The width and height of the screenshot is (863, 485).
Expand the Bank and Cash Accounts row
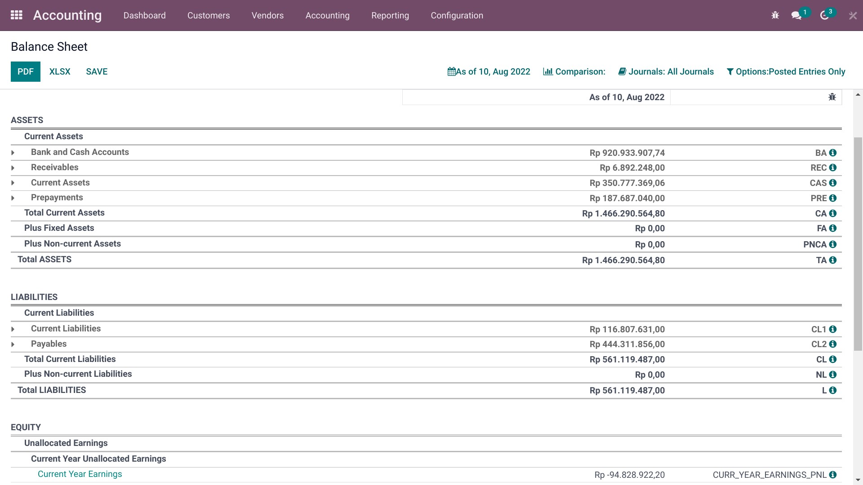coord(13,153)
